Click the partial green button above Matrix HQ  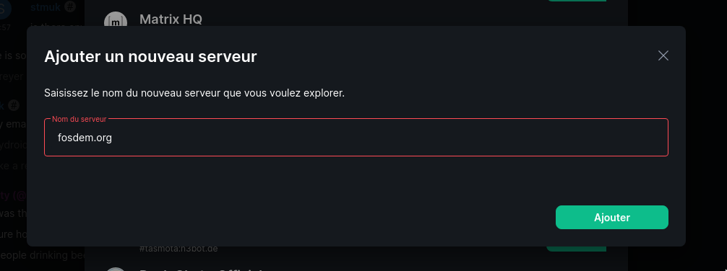[577, 1]
